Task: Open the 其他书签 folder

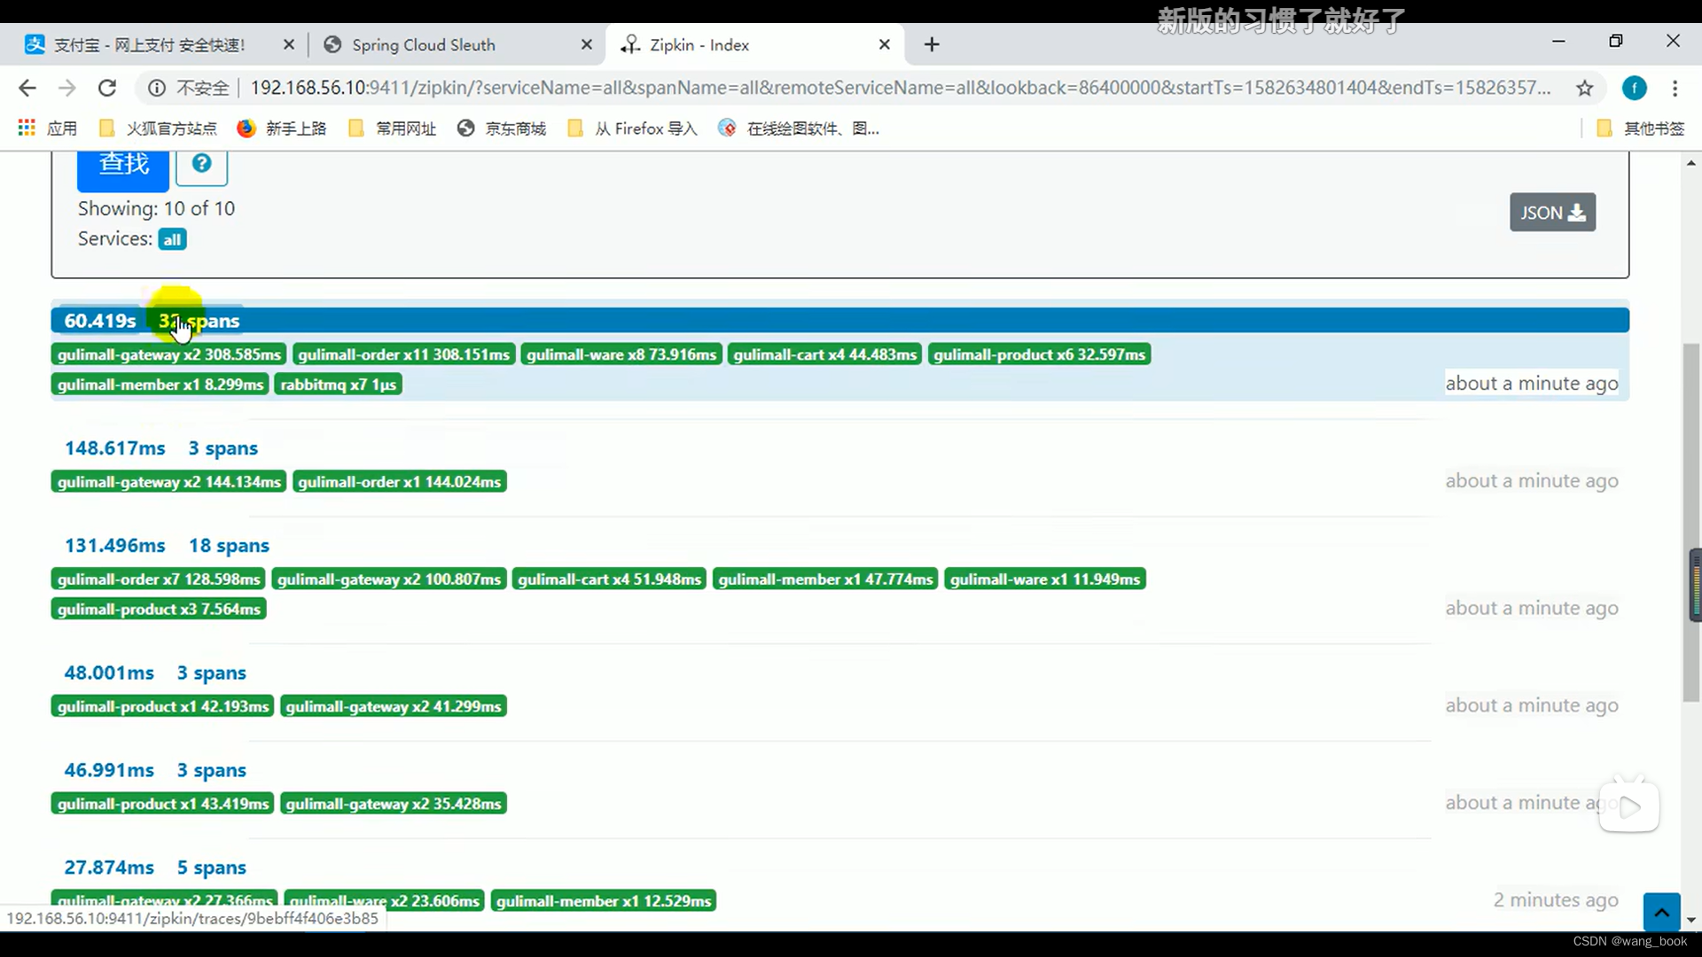Action: pyautogui.click(x=1641, y=128)
